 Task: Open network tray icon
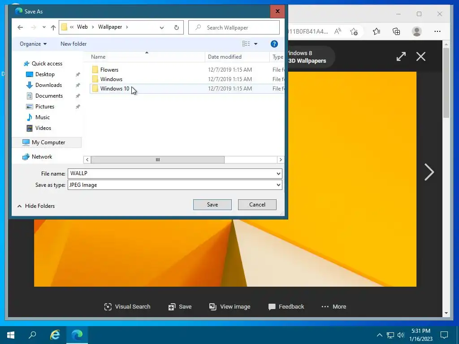click(390, 335)
